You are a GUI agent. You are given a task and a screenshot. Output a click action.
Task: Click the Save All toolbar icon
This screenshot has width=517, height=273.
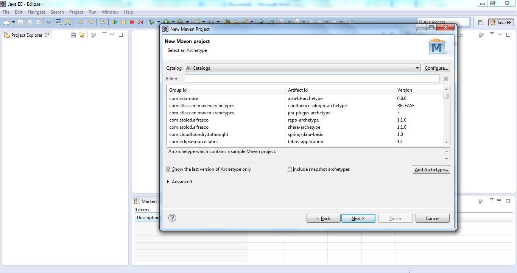pos(29,22)
